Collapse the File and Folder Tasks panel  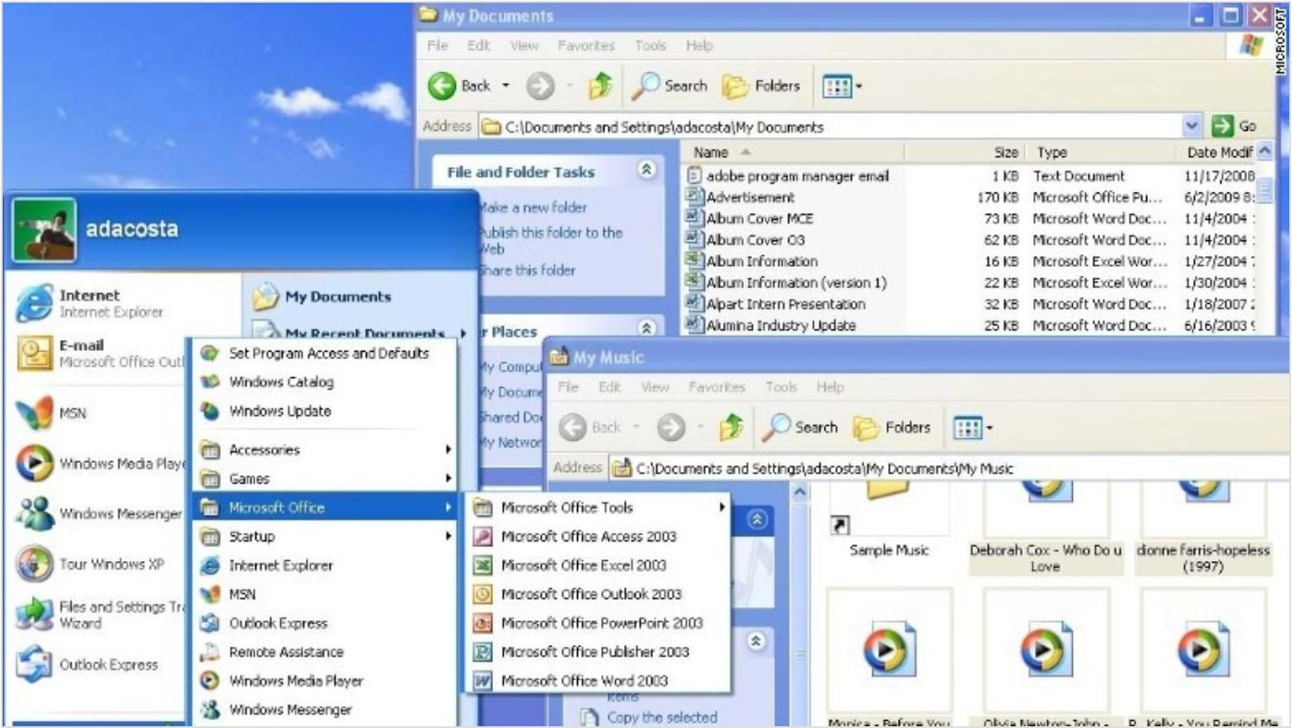click(x=647, y=170)
